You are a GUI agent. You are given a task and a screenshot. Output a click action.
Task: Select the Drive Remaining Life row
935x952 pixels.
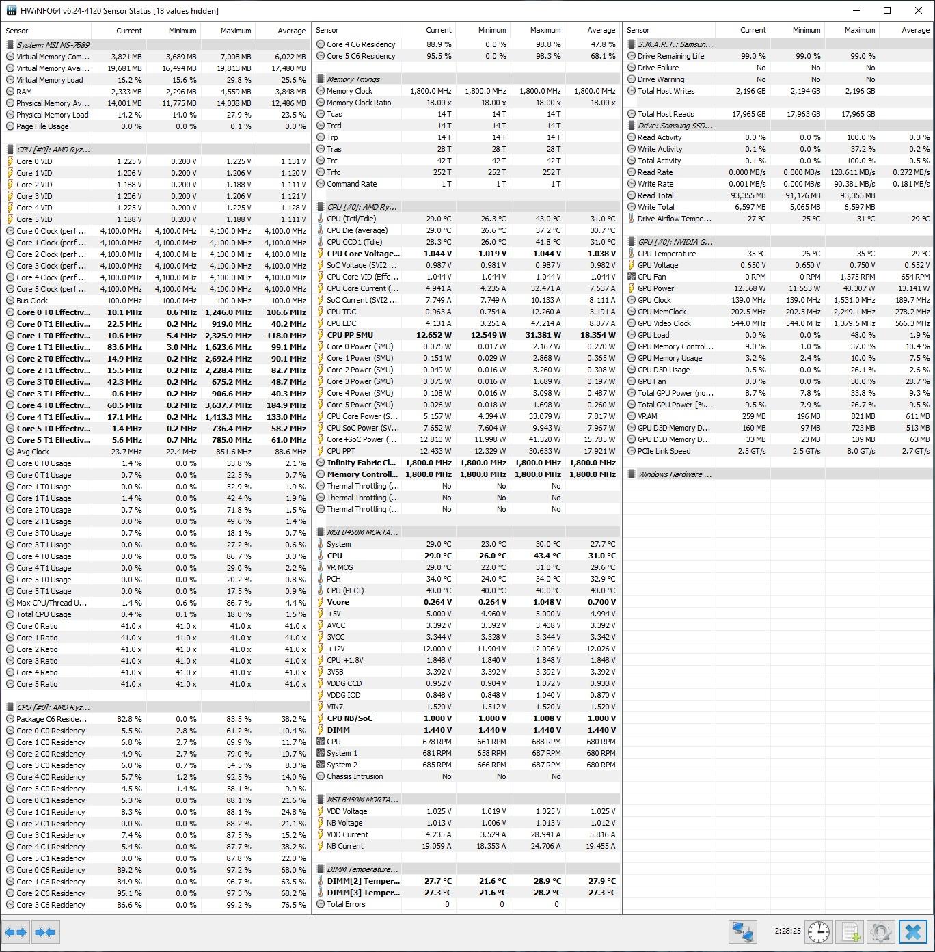click(778, 56)
